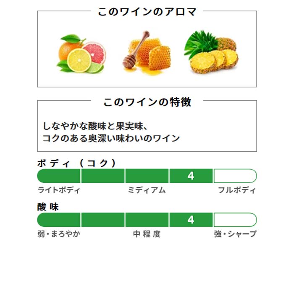Click the このワインの特徴 heading
Screen dimensions: 294x294
point(147,102)
